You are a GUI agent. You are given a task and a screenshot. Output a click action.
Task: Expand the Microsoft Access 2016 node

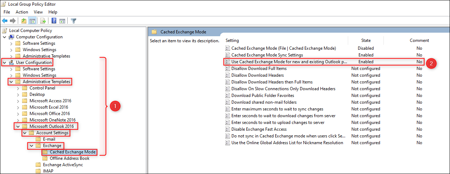click(18, 101)
